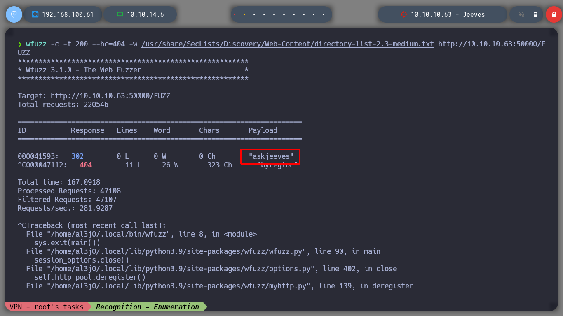Switch to the ninth workspace dot
Screen dimensions: 563x316
tap(314, 14)
